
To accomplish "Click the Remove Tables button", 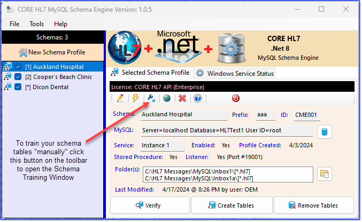I will point(314,205).
